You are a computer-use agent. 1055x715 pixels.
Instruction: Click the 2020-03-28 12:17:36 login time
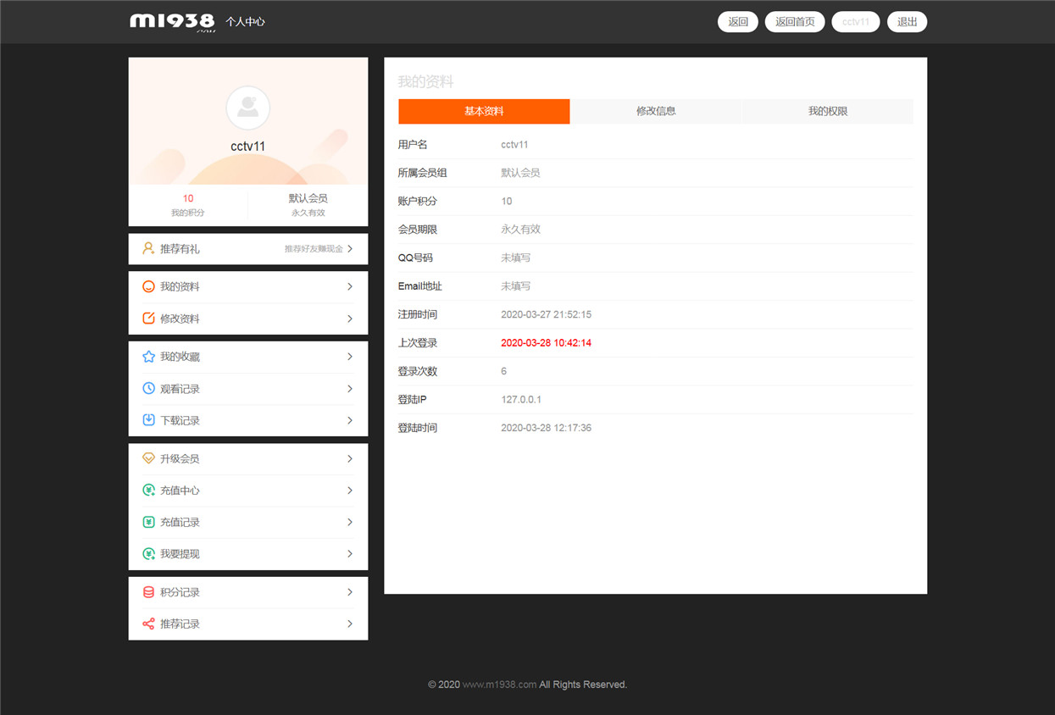tap(546, 428)
